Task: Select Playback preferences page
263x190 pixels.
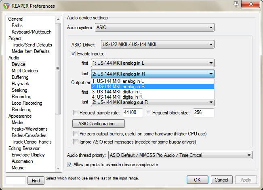Action: (x=21, y=84)
